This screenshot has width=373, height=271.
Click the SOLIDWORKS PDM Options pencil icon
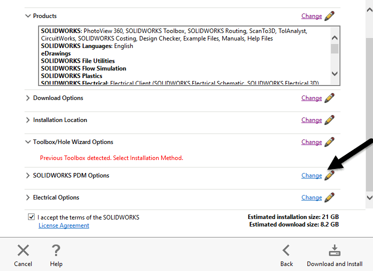coord(329,175)
